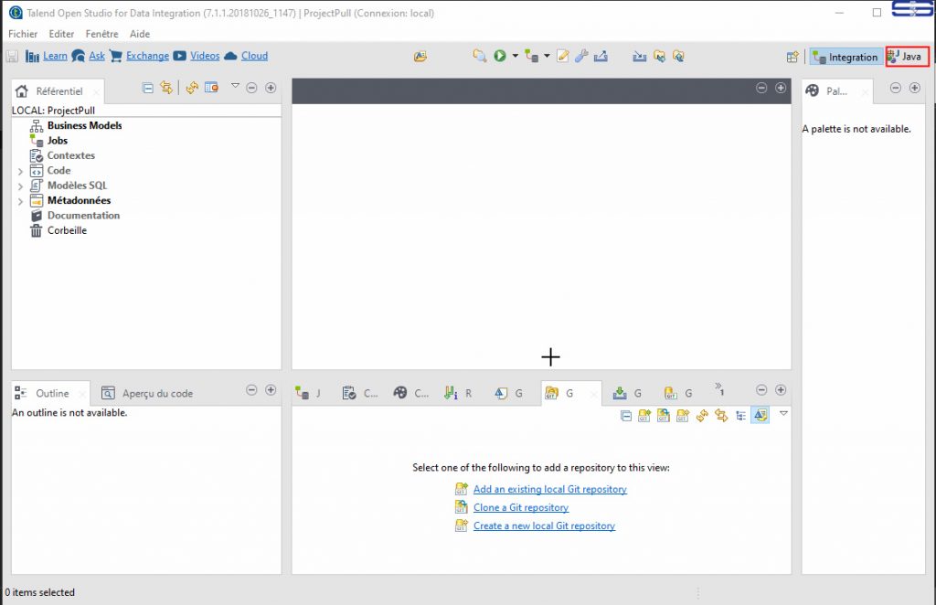Open the palette-icon tab in bottom panel
This screenshot has width=936, height=605.
pyautogui.click(x=410, y=393)
